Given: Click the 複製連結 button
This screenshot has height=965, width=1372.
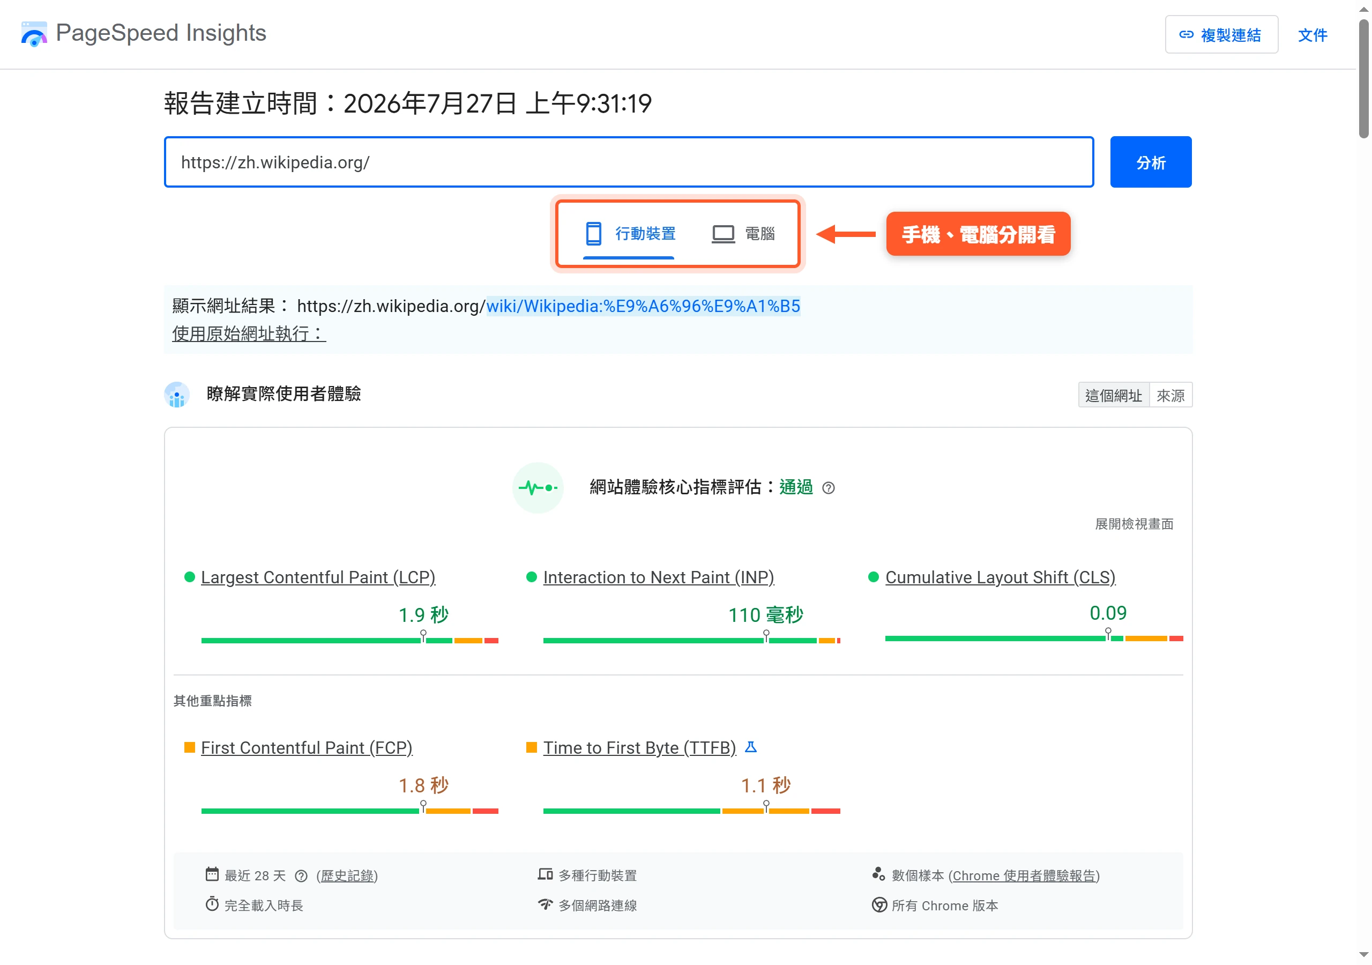Looking at the screenshot, I should [1221, 35].
